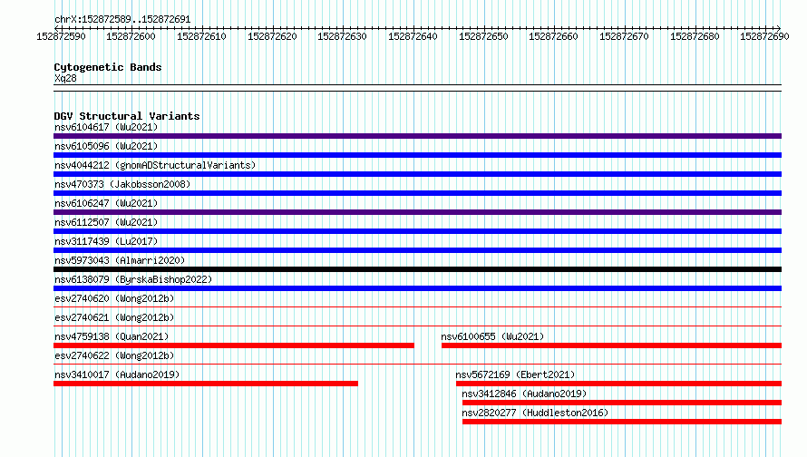The image size is (807, 457).
Task: Click ruler position 152872630
Action: [342, 36]
